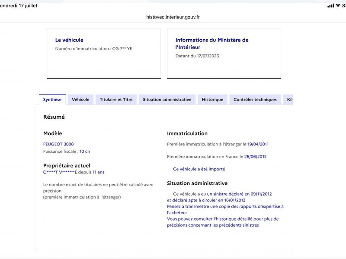
Task: Click 'Datant du 17/07/2026' text
Action: [197, 56]
